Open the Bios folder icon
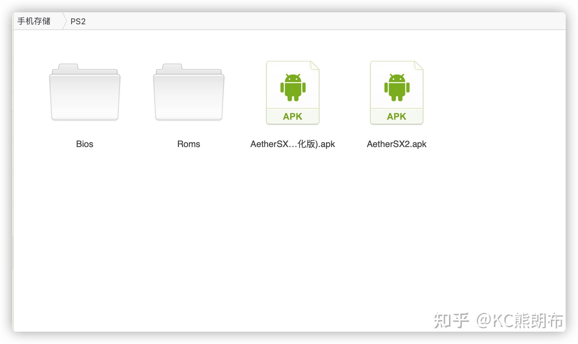 (x=85, y=92)
